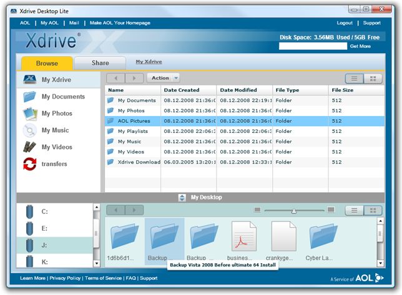The width and height of the screenshot is (402, 295).
Task: Open Terms of Service footer link
Action: click(104, 278)
